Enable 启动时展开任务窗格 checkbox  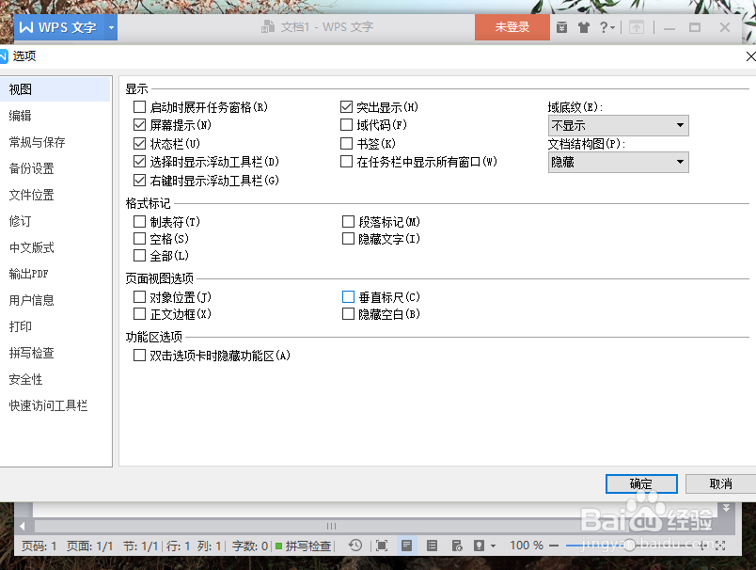click(x=140, y=106)
